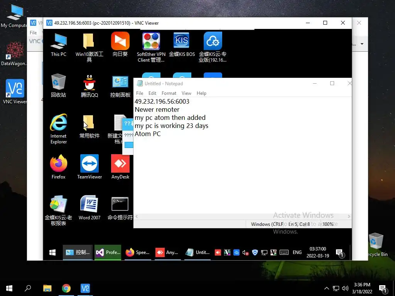Open This PC icon on remote desktop
This screenshot has width=395, height=296.
point(59,45)
